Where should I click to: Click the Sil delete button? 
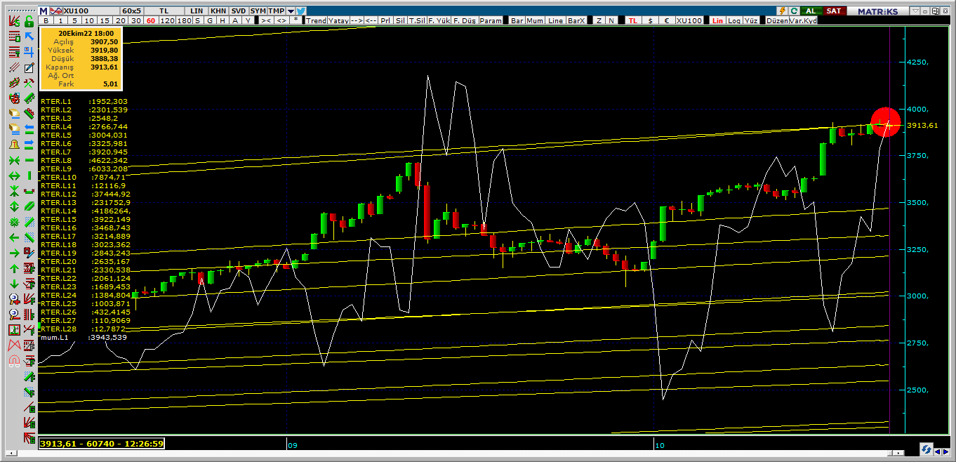400,21
